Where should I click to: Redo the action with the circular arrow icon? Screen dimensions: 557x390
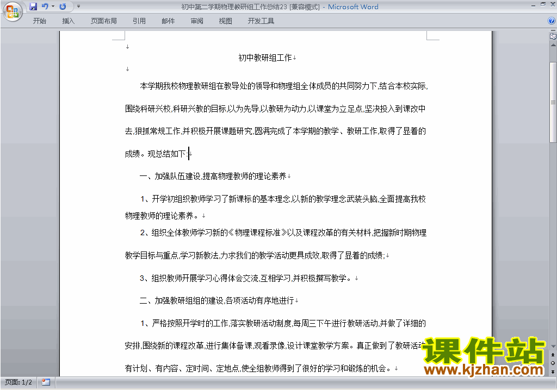(x=63, y=7)
